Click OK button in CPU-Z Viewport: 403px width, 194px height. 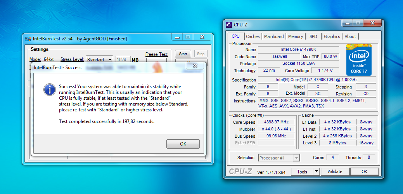click(364, 171)
